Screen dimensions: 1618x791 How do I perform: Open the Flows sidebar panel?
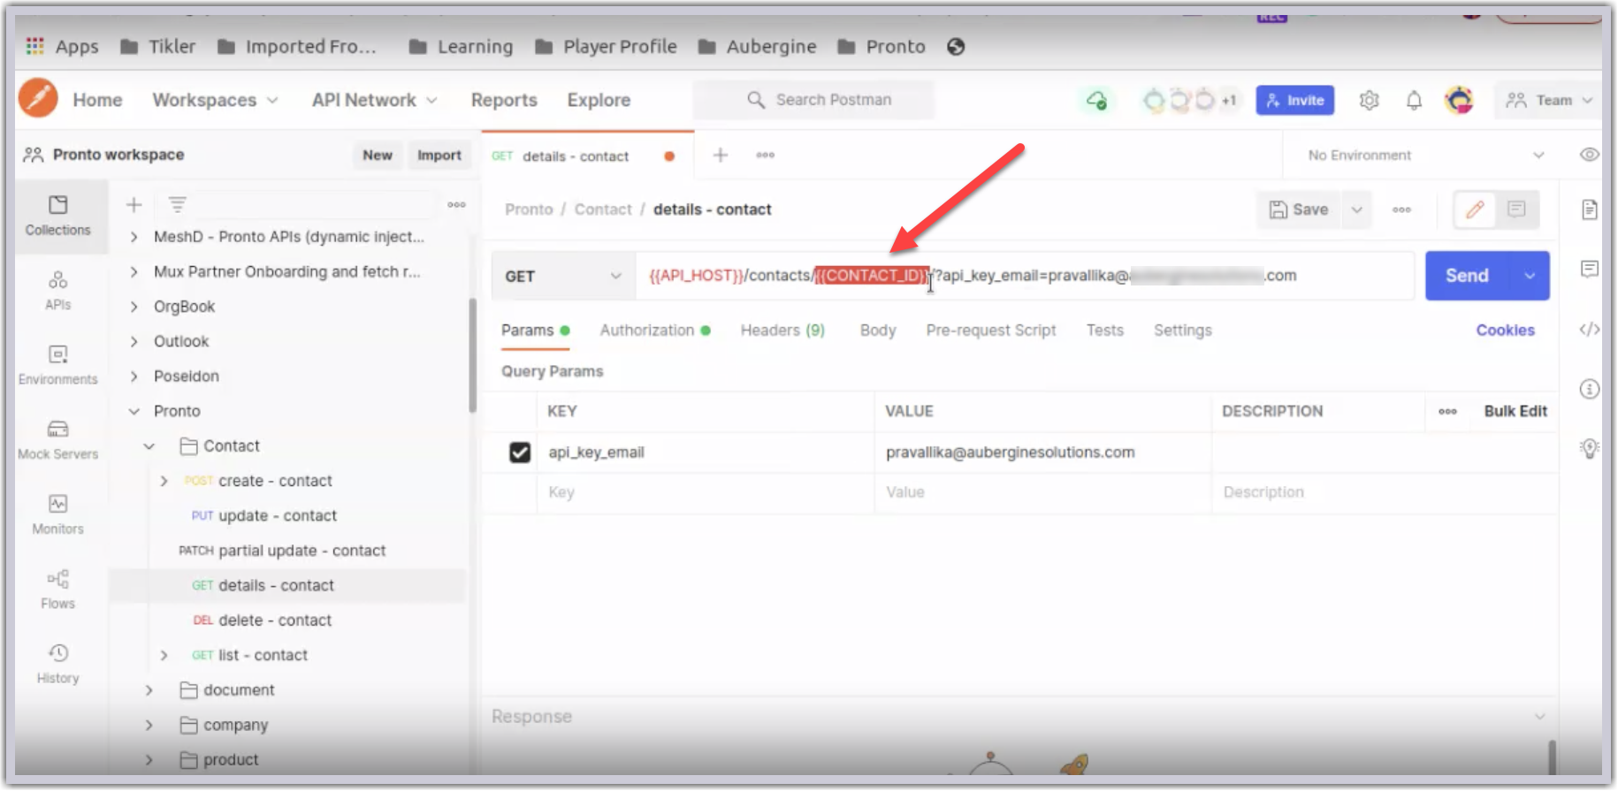click(x=57, y=589)
